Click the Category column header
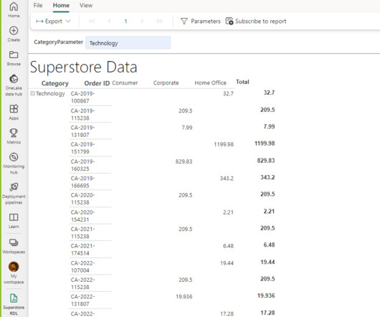 (55, 83)
